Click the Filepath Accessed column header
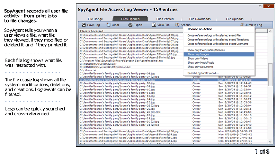The image size is (277, 154). point(131,31)
